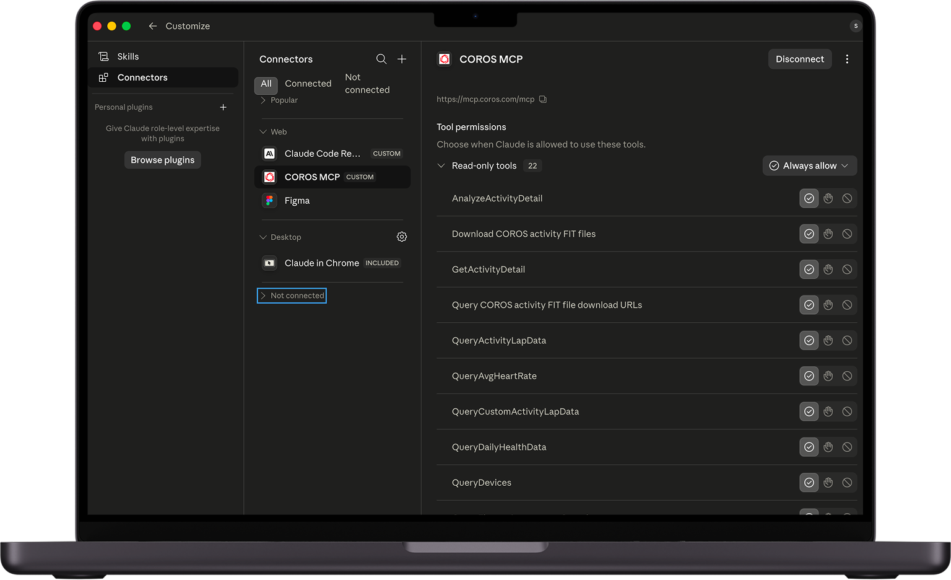Select Claude Code Re... custom connector

pyautogui.click(x=332, y=154)
